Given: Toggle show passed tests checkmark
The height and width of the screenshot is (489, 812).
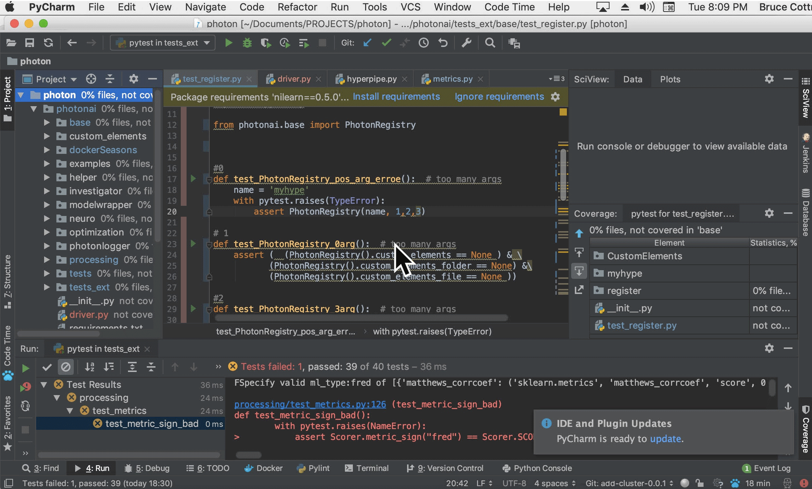Looking at the screenshot, I should tap(47, 367).
